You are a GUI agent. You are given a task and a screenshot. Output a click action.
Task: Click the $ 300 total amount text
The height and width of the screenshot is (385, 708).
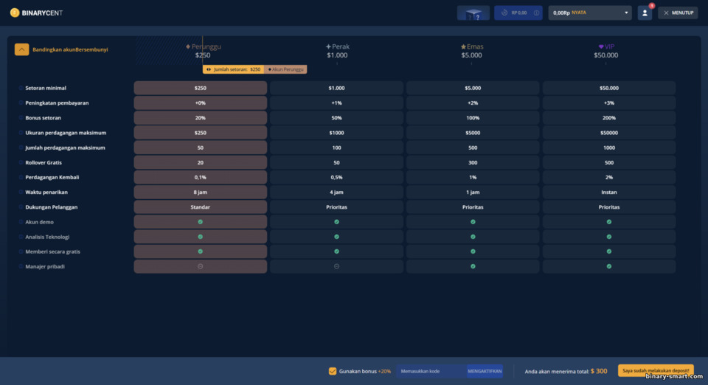(x=599, y=371)
